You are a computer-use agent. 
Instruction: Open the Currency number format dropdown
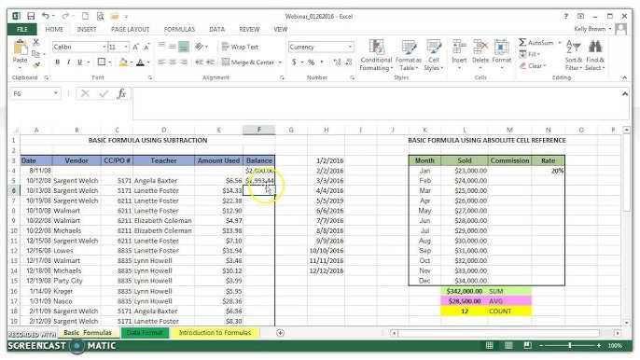pyautogui.click(x=350, y=47)
